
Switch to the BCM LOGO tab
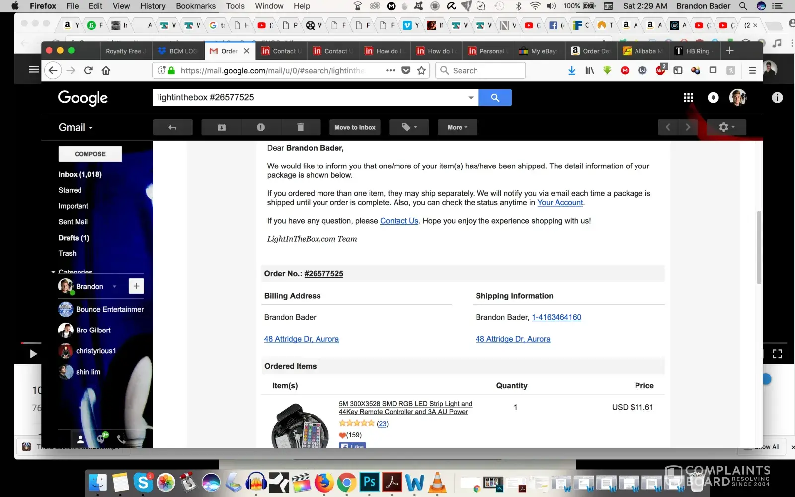click(178, 51)
